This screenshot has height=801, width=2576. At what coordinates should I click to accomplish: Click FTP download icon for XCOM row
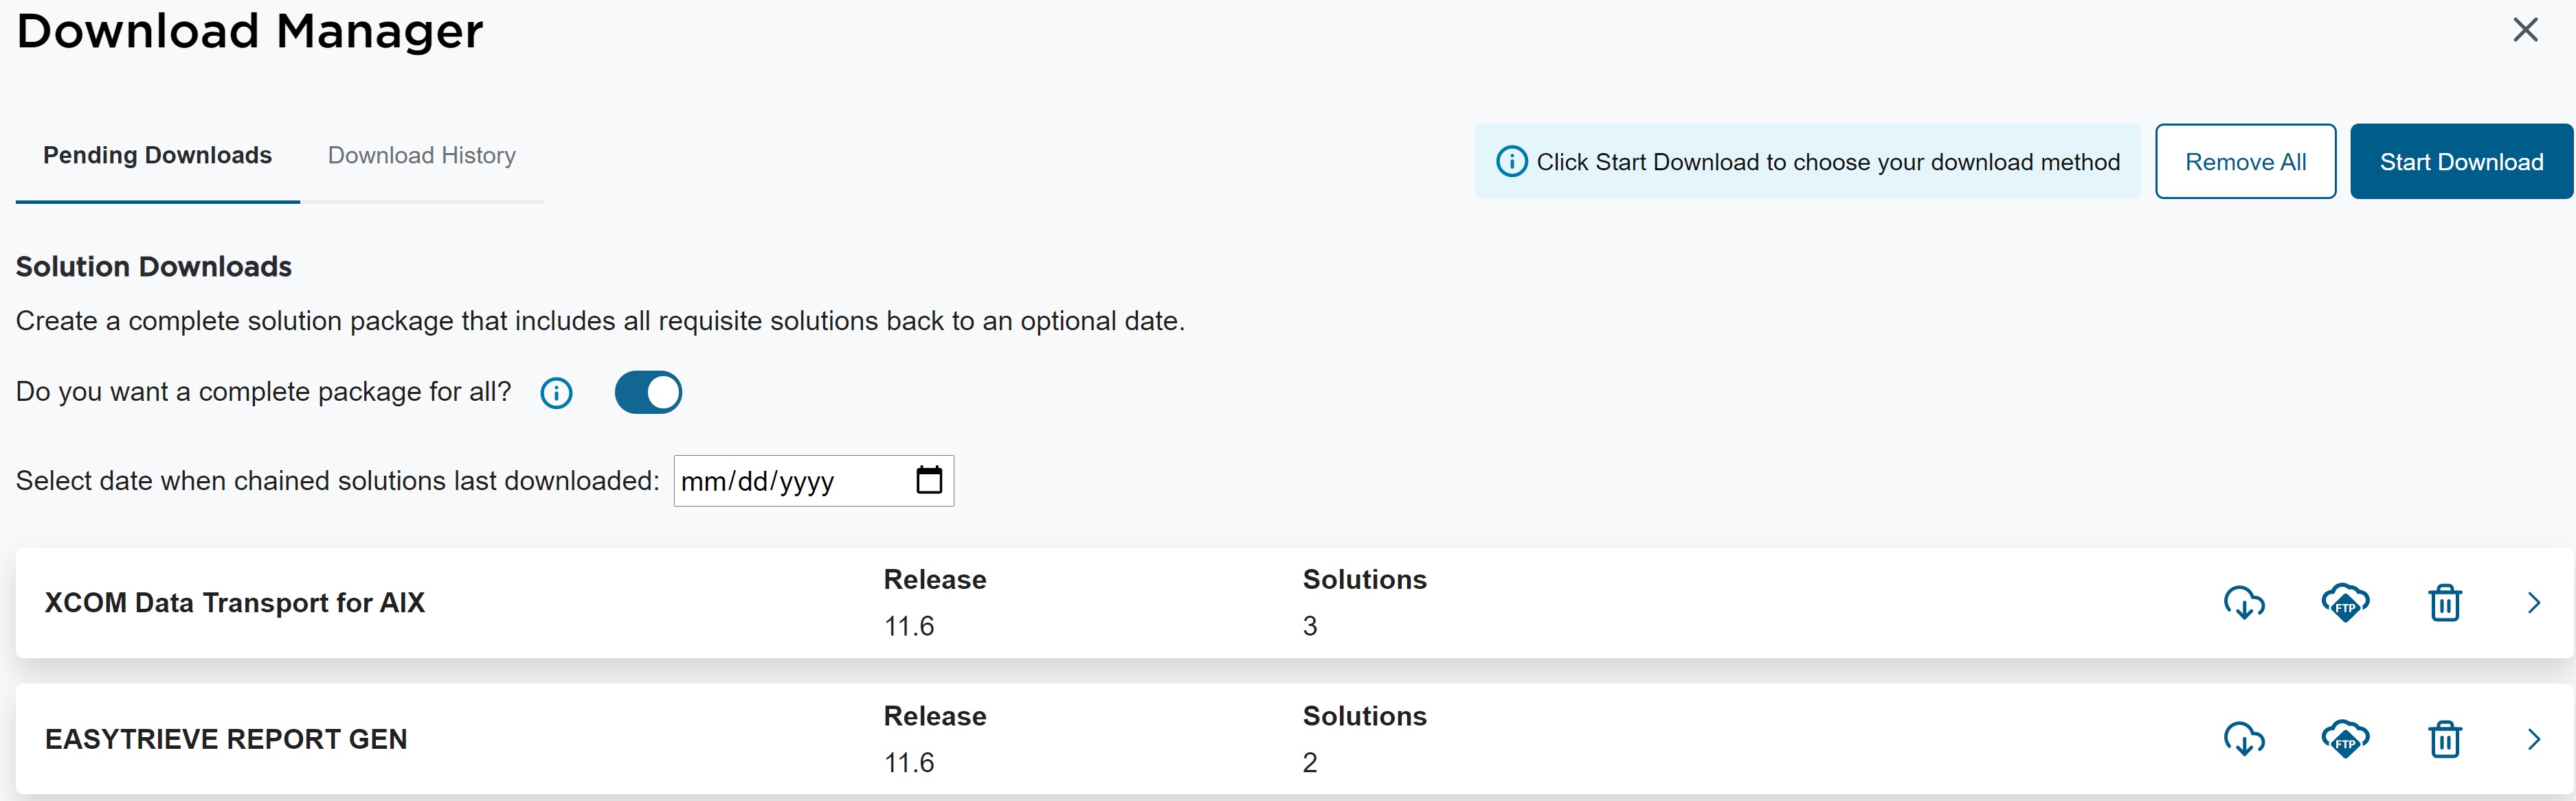pyautogui.click(x=2344, y=603)
